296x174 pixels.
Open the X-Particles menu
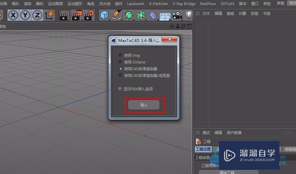pos(158,4)
